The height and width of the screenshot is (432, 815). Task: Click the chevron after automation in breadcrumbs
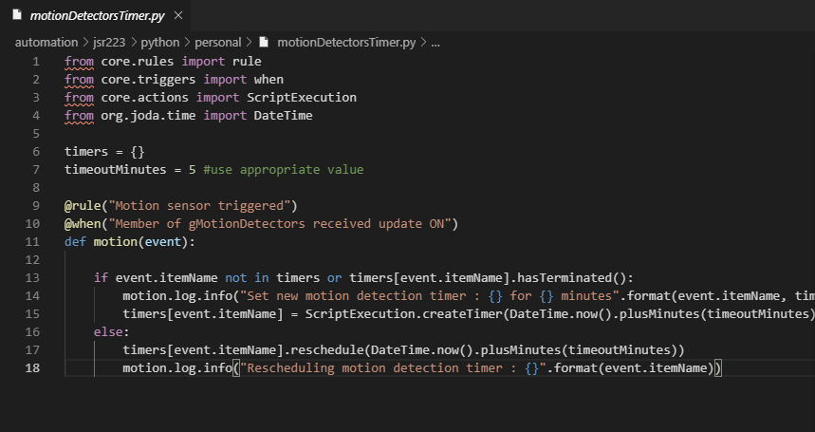(85, 43)
